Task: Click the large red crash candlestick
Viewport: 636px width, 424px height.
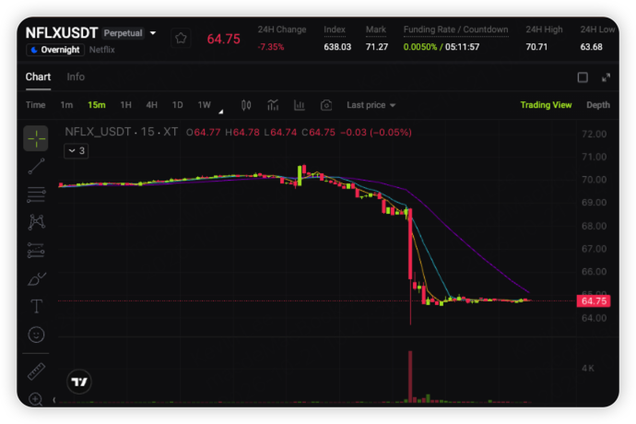Action: click(x=410, y=244)
